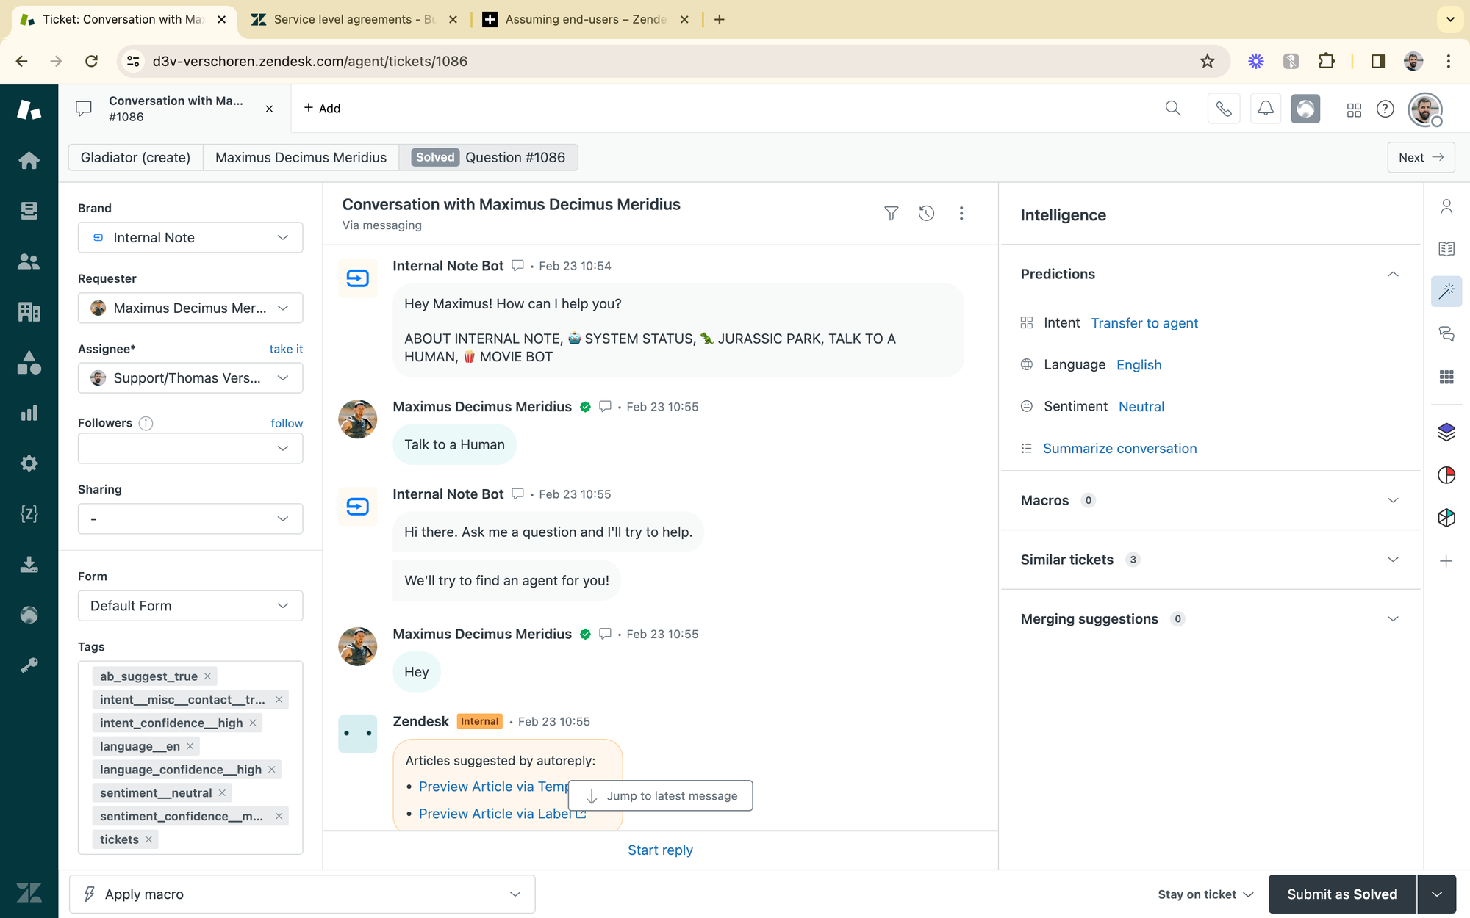Screen dimensions: 1470x918
Task: Click the Talk phone icon
Action: tap(1223, 109)
